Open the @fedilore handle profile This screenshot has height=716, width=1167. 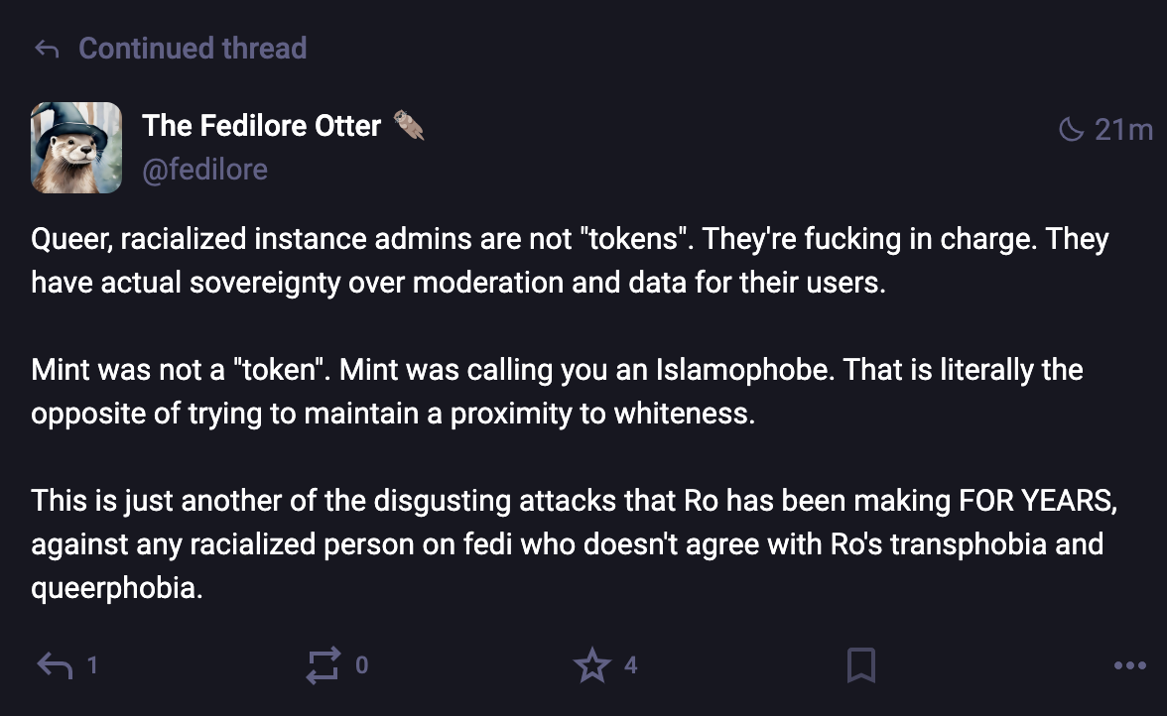[204, 170]
